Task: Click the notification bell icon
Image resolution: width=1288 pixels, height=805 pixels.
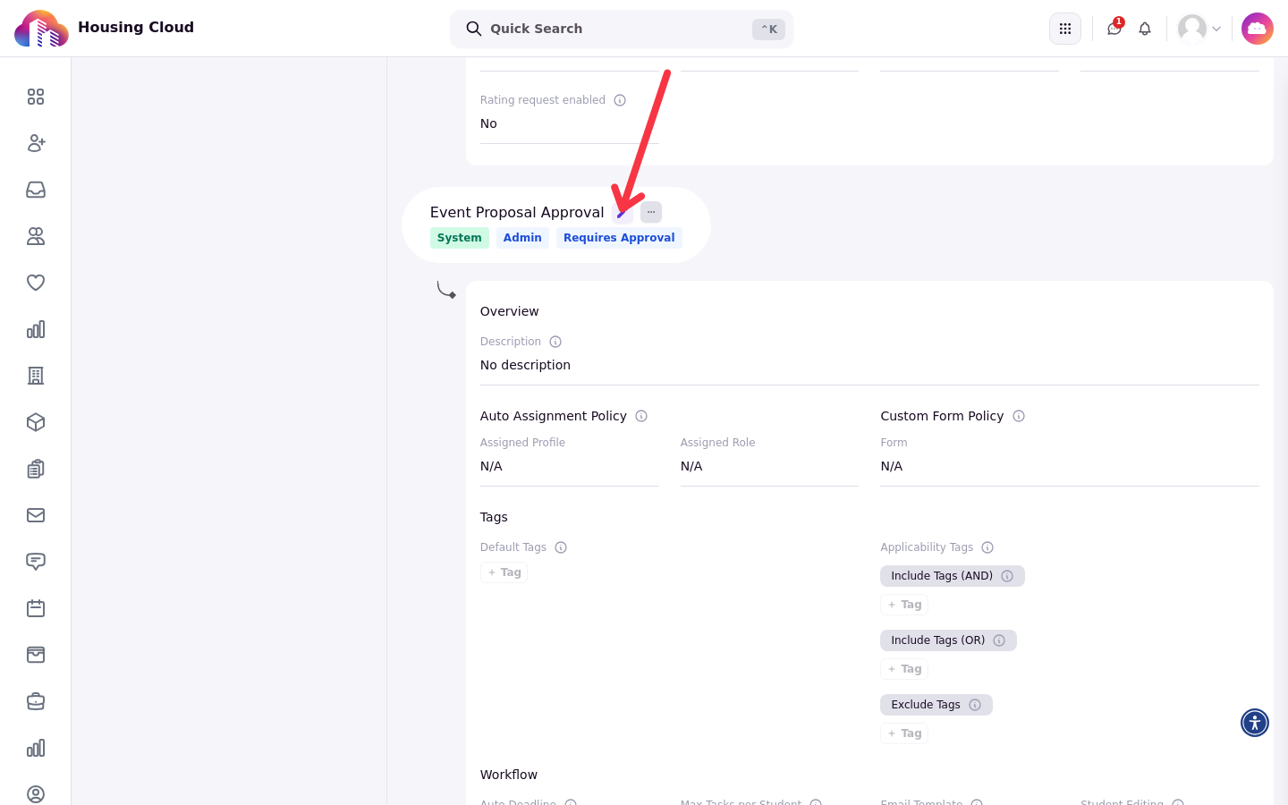Action: click(x=1145, y=29)
